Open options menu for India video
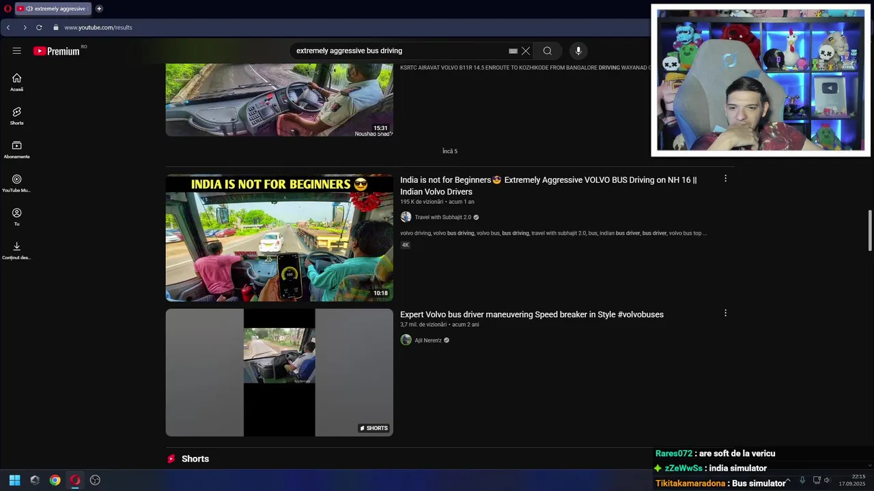This screenshot has width=874, height=491. [725, 179]
